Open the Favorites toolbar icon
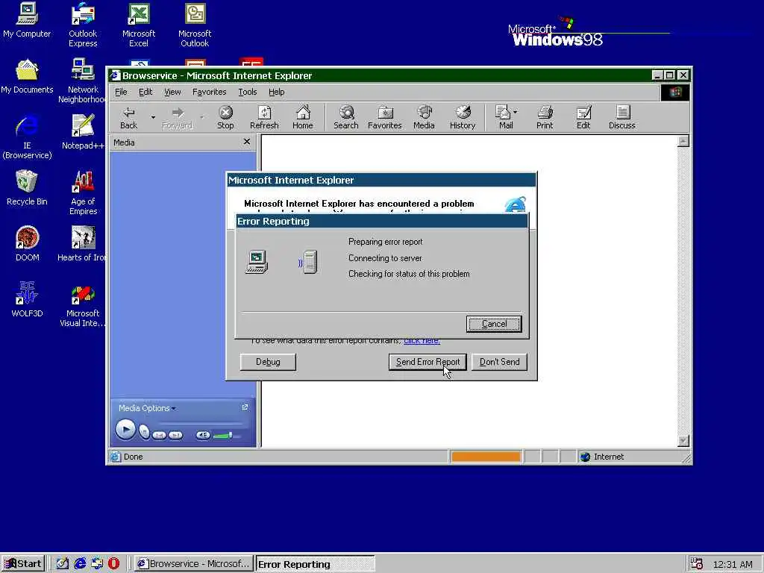The width and height of the screenshot is (764, 573). (x=384, y=118)
